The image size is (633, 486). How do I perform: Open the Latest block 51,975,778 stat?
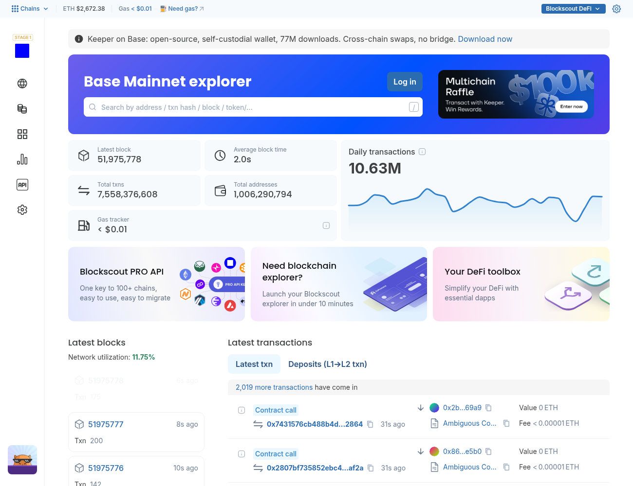134,156
